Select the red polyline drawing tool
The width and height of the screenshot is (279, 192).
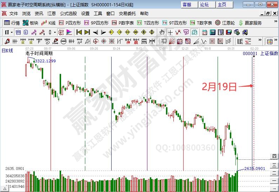pos(178,32)
